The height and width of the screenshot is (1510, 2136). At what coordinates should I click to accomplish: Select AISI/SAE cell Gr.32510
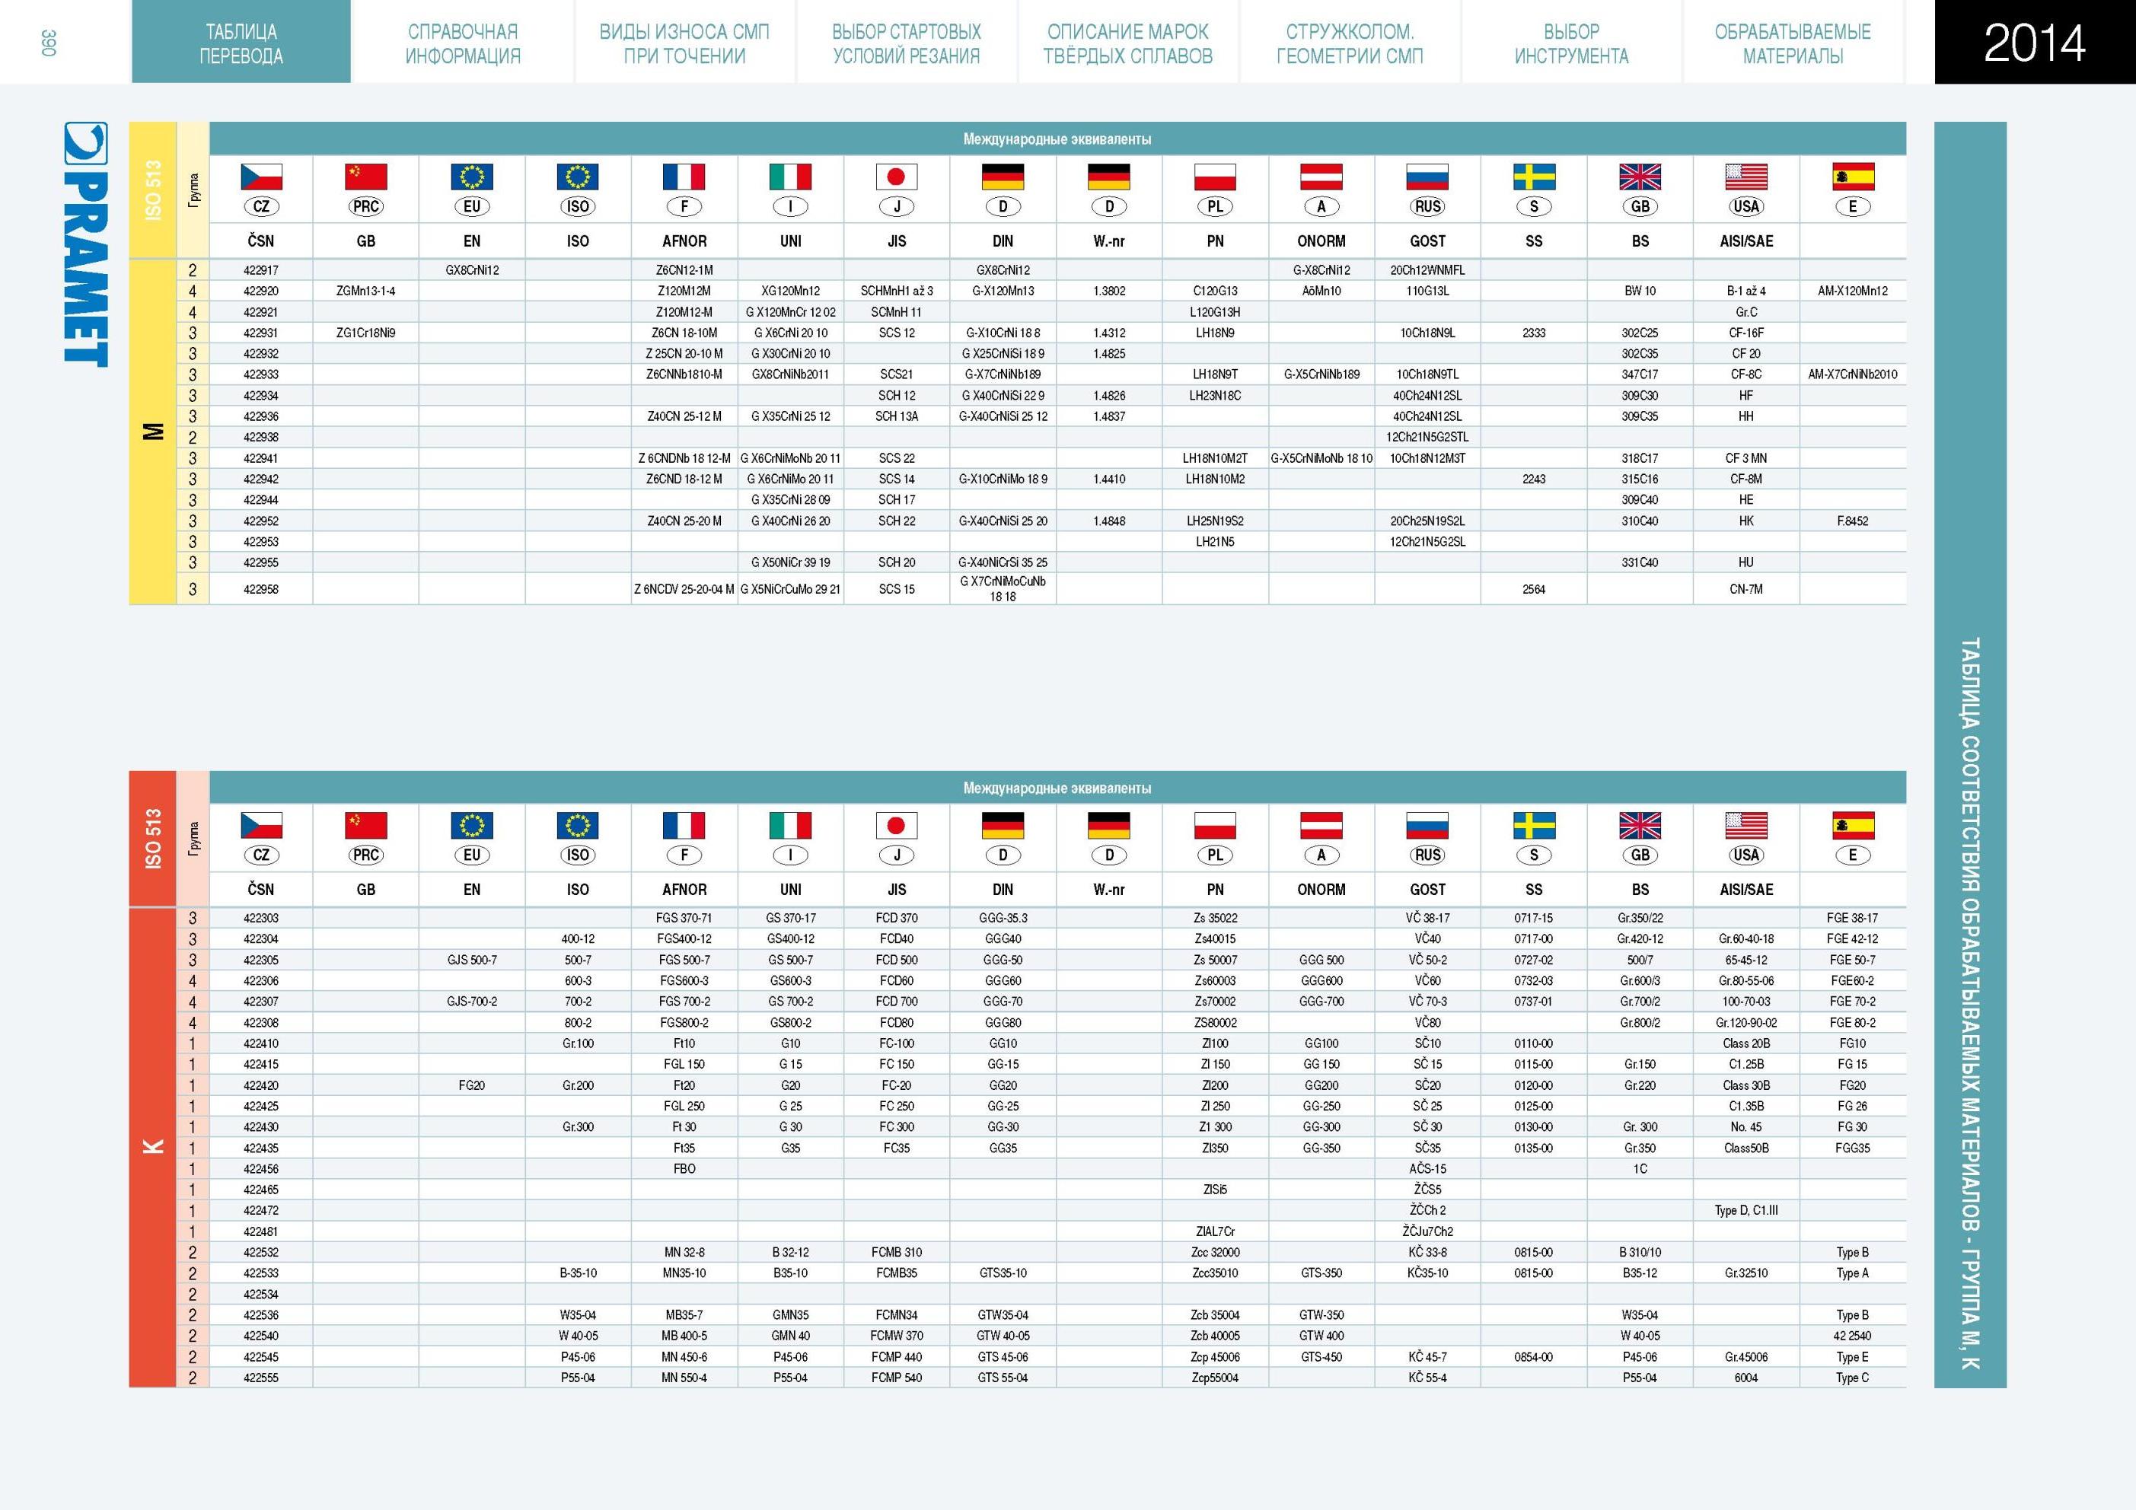[x=1746, y=1273]
